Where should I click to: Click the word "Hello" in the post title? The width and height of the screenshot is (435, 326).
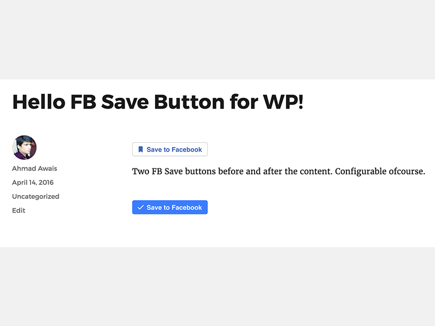tap(39, 102)
